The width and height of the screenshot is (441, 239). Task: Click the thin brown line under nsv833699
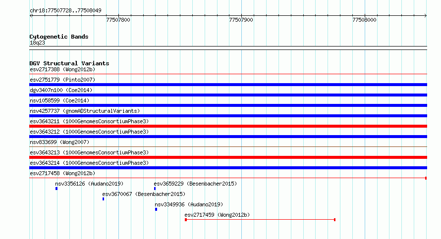click(228, 146)
